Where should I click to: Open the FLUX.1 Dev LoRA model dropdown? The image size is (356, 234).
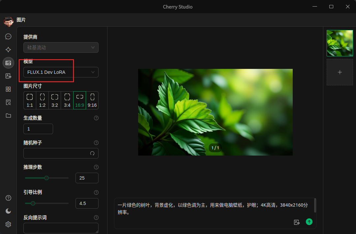tap(61, 72)
